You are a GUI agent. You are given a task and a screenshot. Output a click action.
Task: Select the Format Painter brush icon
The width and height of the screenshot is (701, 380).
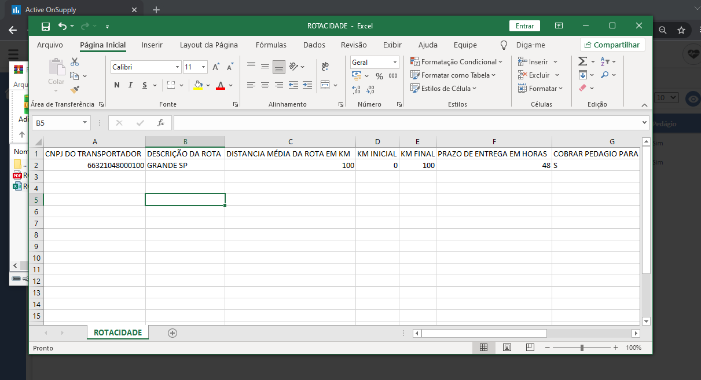[x=75, y=89]
